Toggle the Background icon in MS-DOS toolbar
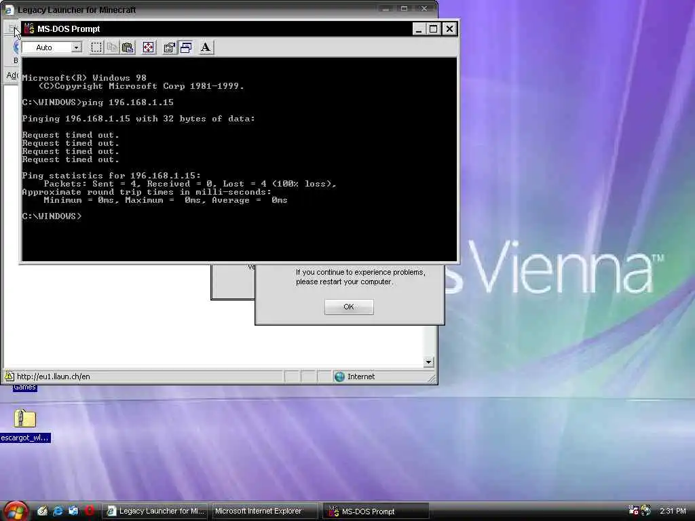This screenshot has height=521, width=695. coord(186,47)
